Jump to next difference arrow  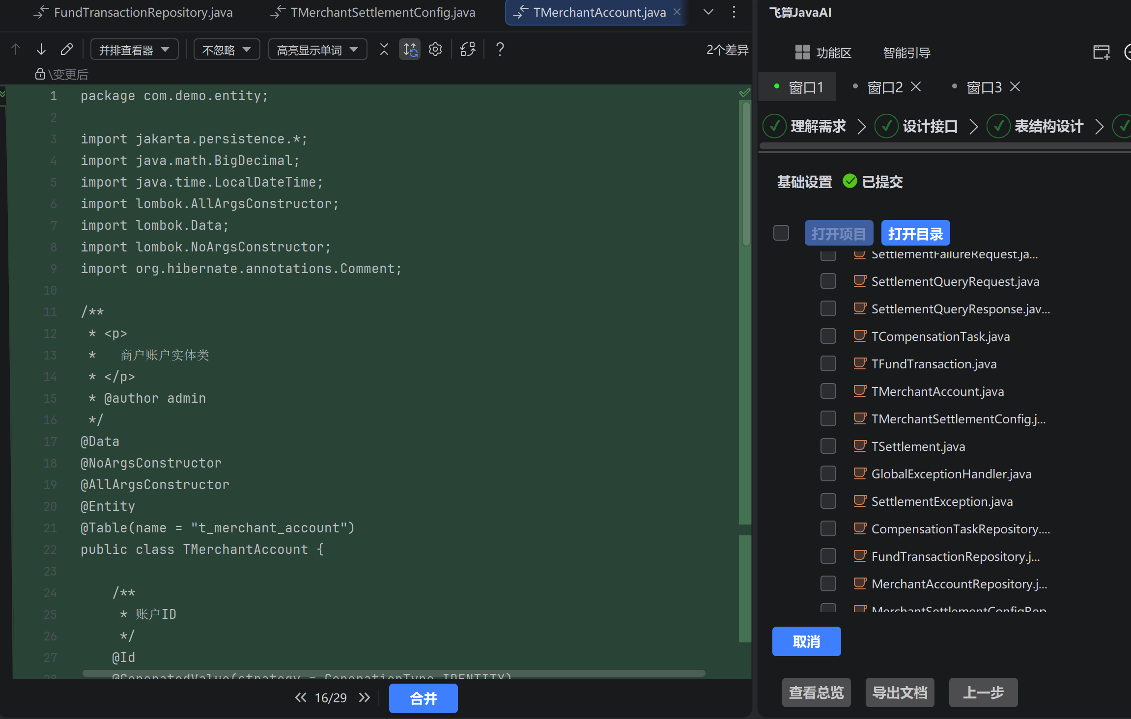point(41,49)
